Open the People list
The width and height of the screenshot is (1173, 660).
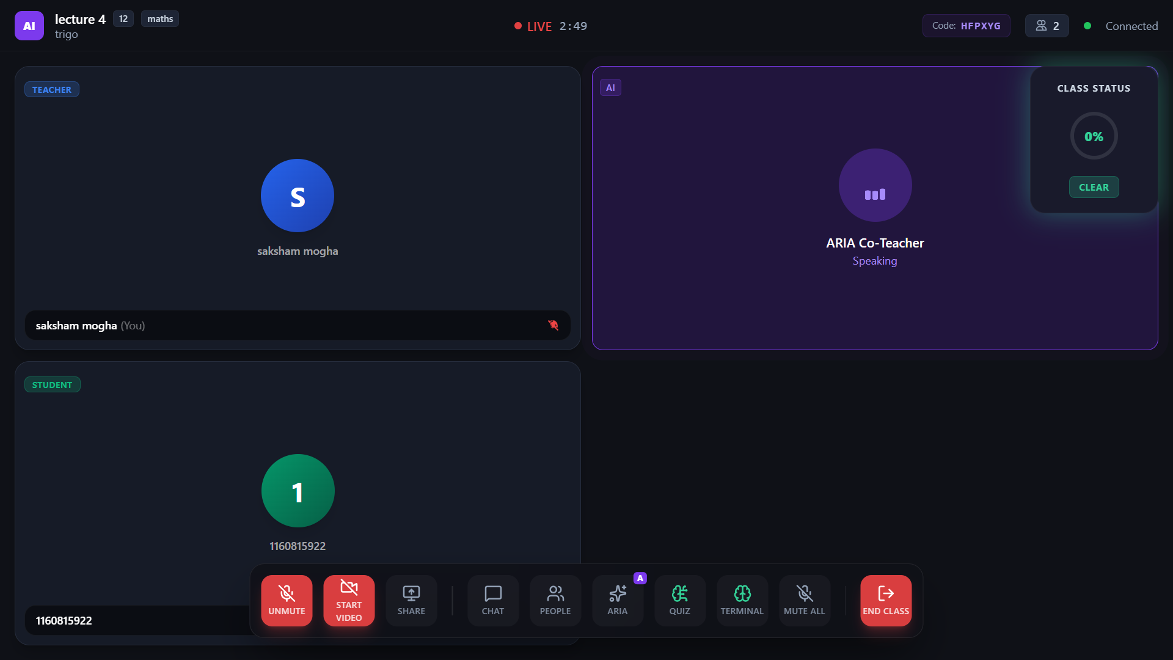coord(555,601)
